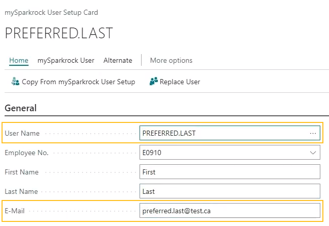
Task: Click the mySparkrock User Setup Card caption
Action: click(x=51, y=13)
